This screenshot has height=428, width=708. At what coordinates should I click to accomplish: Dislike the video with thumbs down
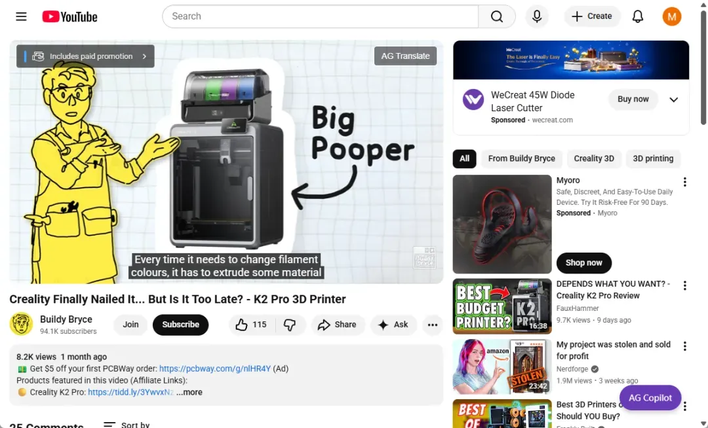[290, 325]
